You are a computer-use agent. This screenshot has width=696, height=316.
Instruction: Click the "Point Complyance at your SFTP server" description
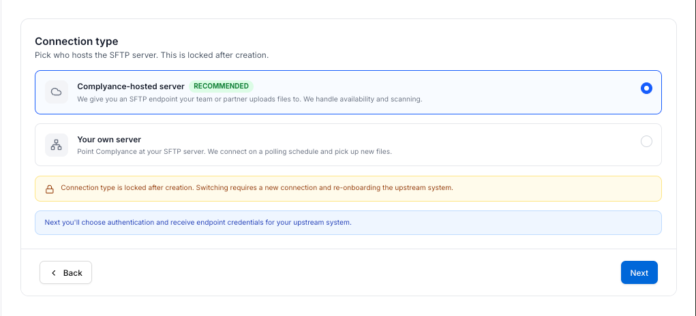[234, 152]
